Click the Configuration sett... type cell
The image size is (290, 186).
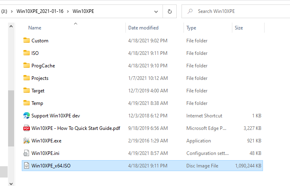point(207,153)
